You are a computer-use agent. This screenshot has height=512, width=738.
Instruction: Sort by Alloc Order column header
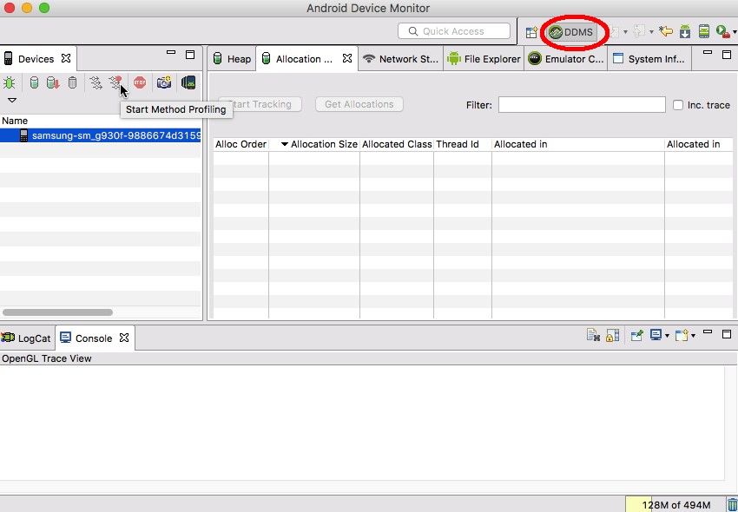pos(241,144)
